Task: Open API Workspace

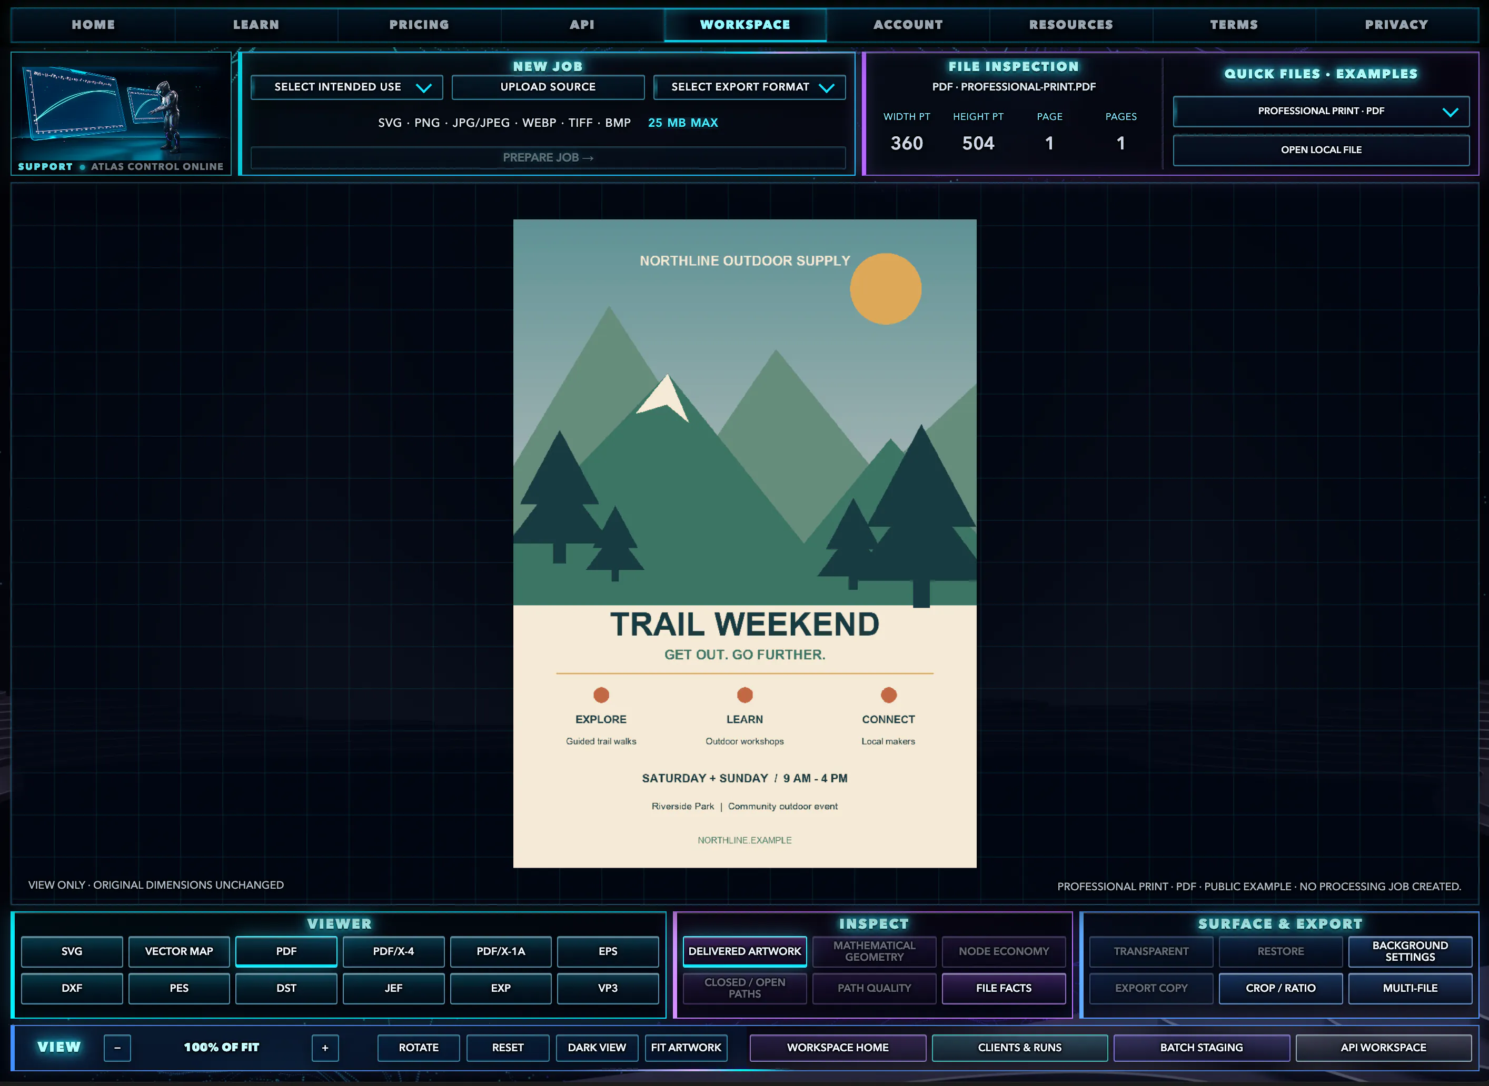Action: 1384,1048
